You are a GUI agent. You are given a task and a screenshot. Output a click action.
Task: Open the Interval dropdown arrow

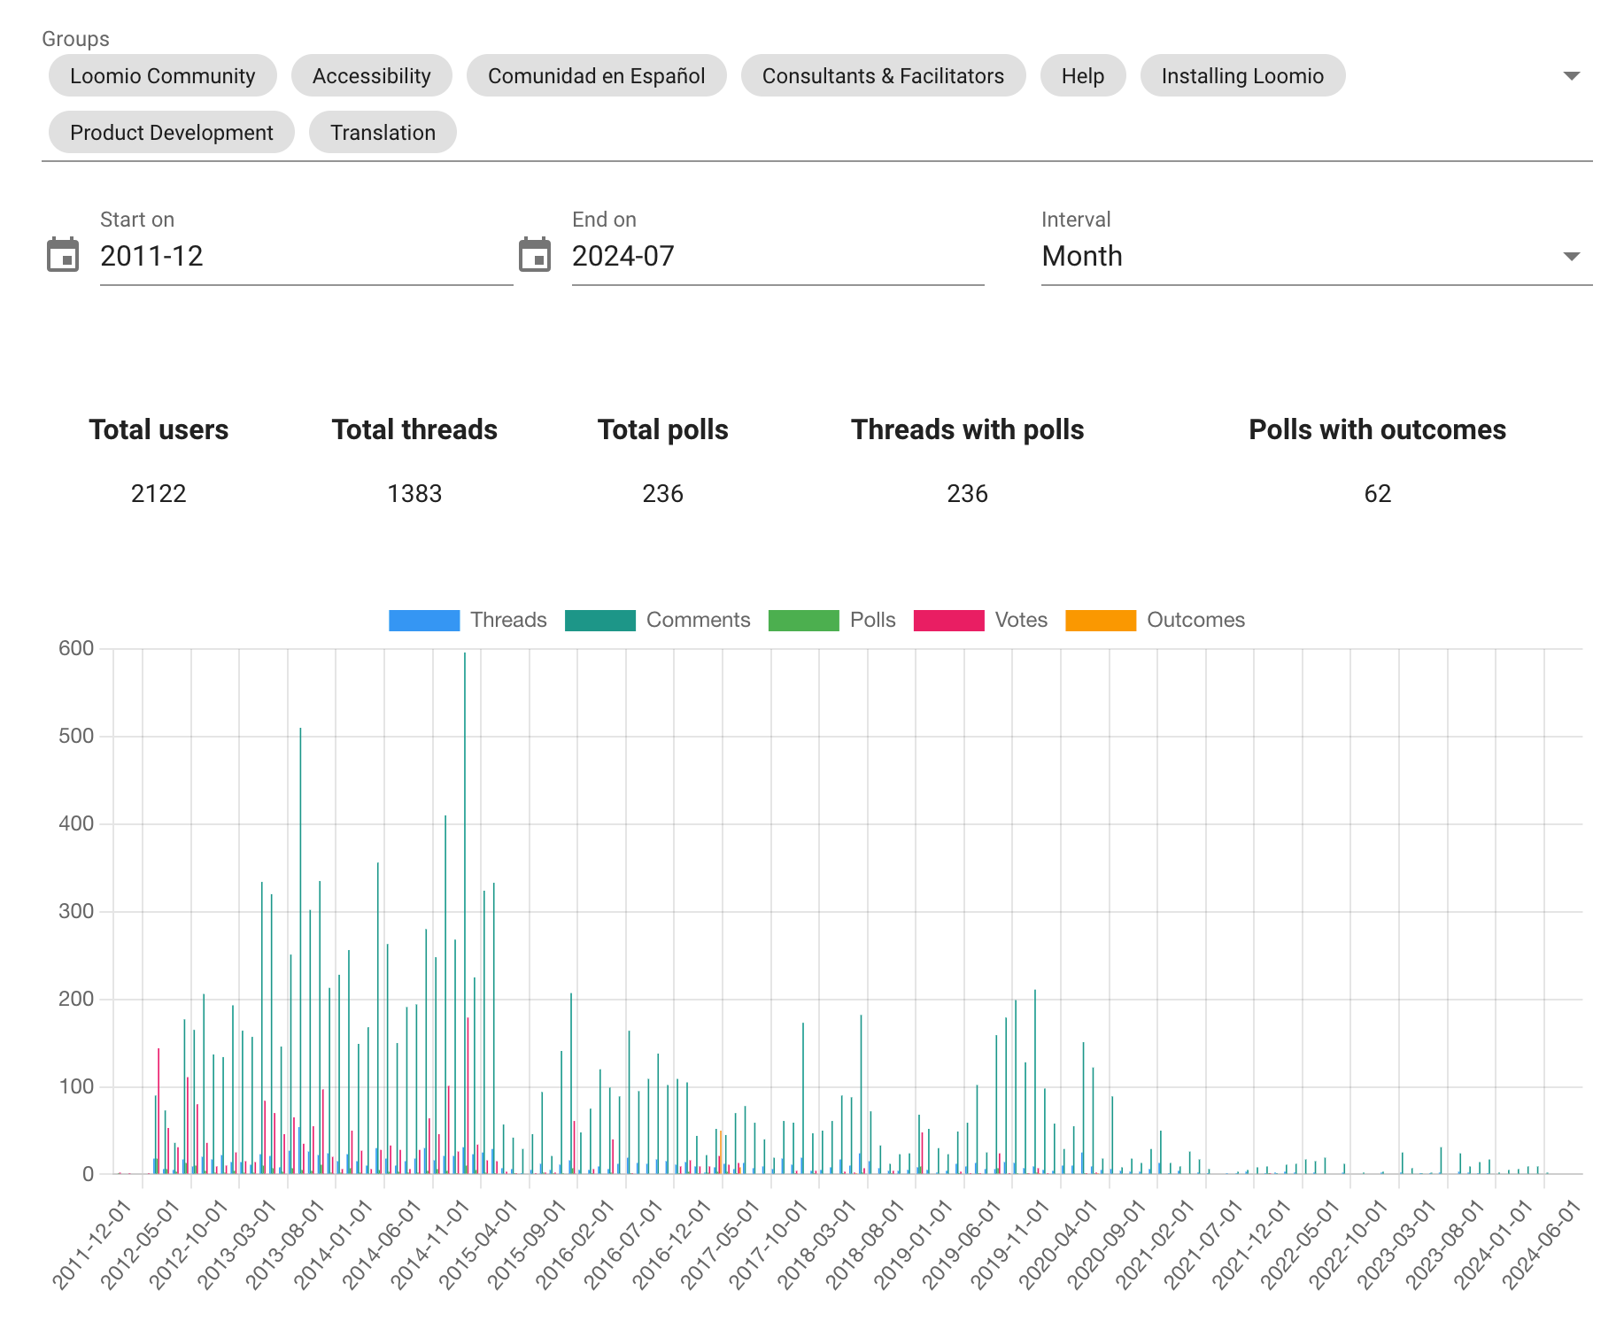1572,257
